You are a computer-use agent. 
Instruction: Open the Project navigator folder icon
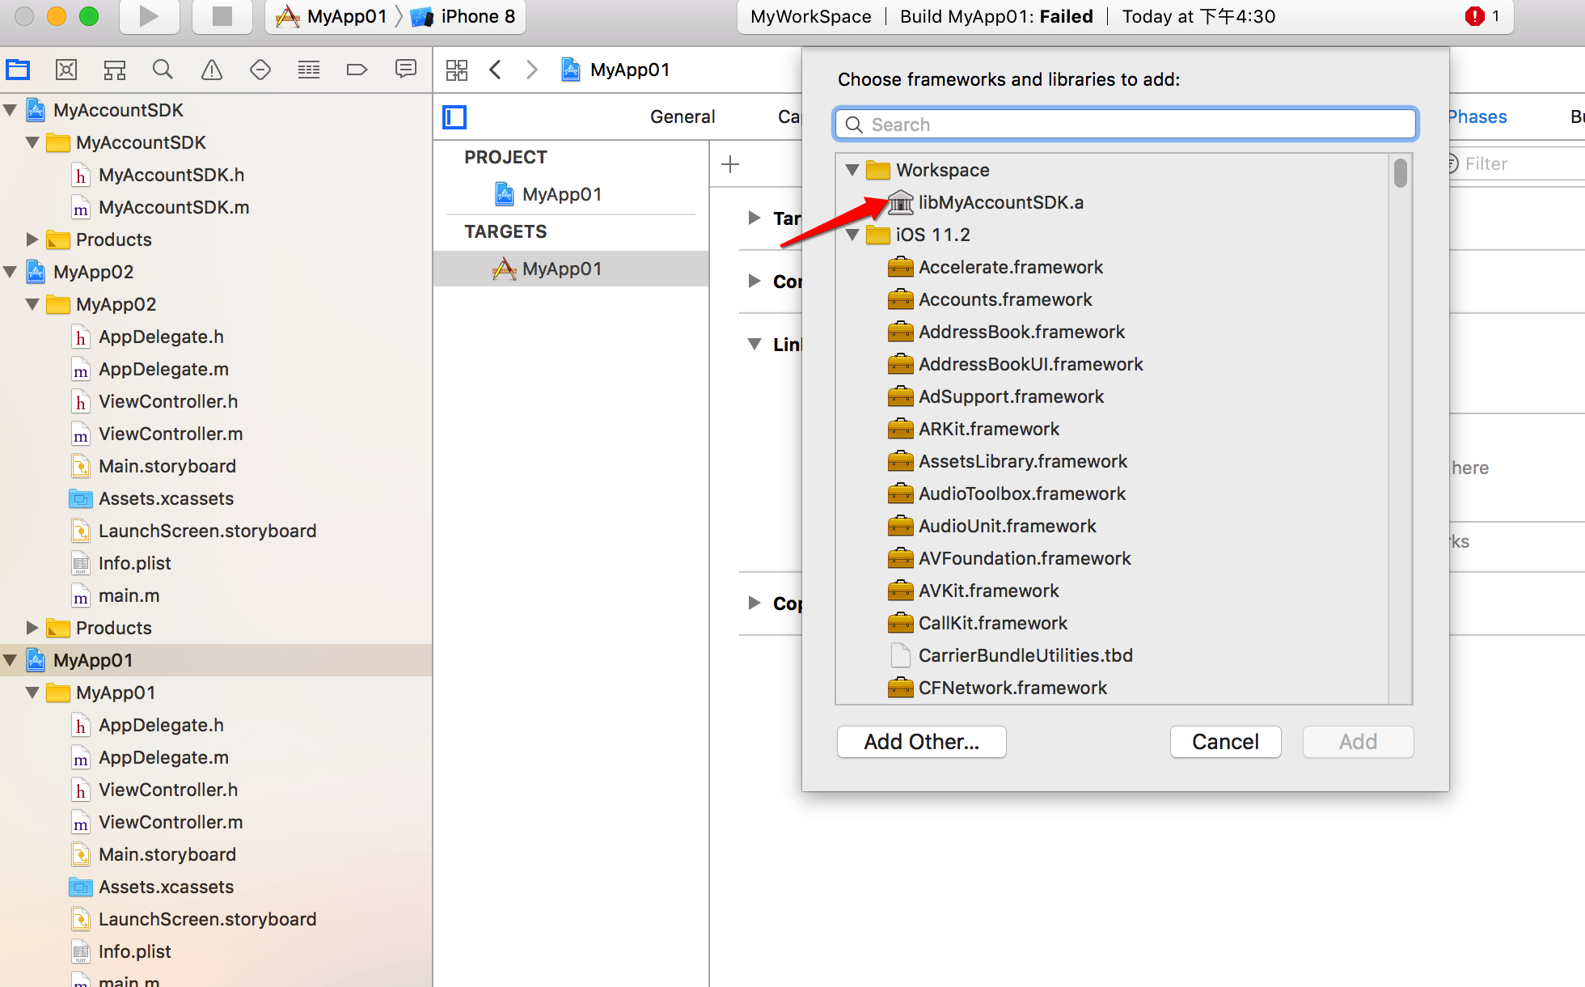pos(18,70)
